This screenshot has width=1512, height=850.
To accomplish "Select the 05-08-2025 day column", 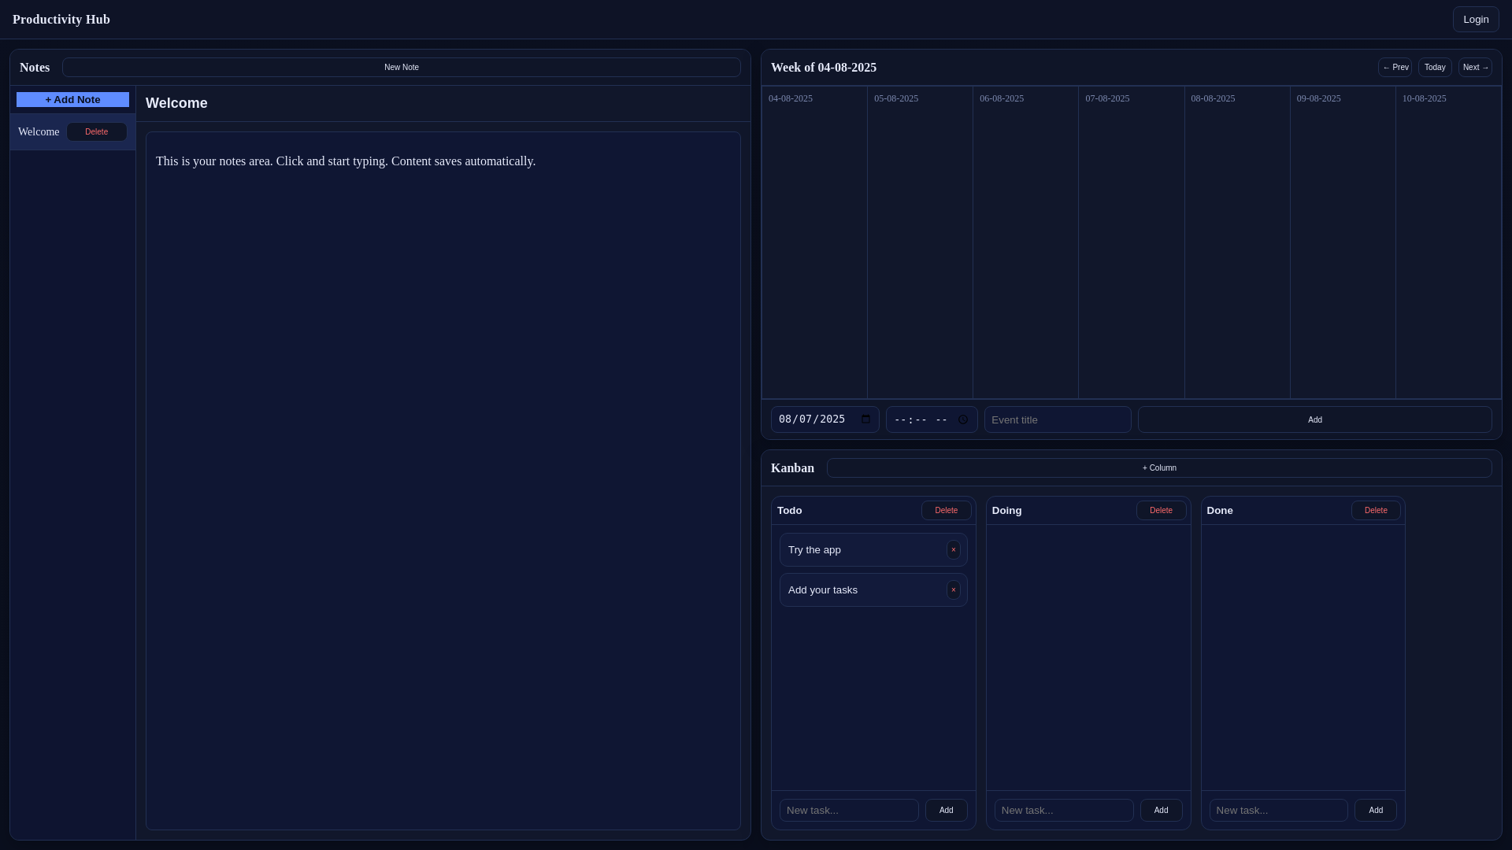I will tap(920, 242).
